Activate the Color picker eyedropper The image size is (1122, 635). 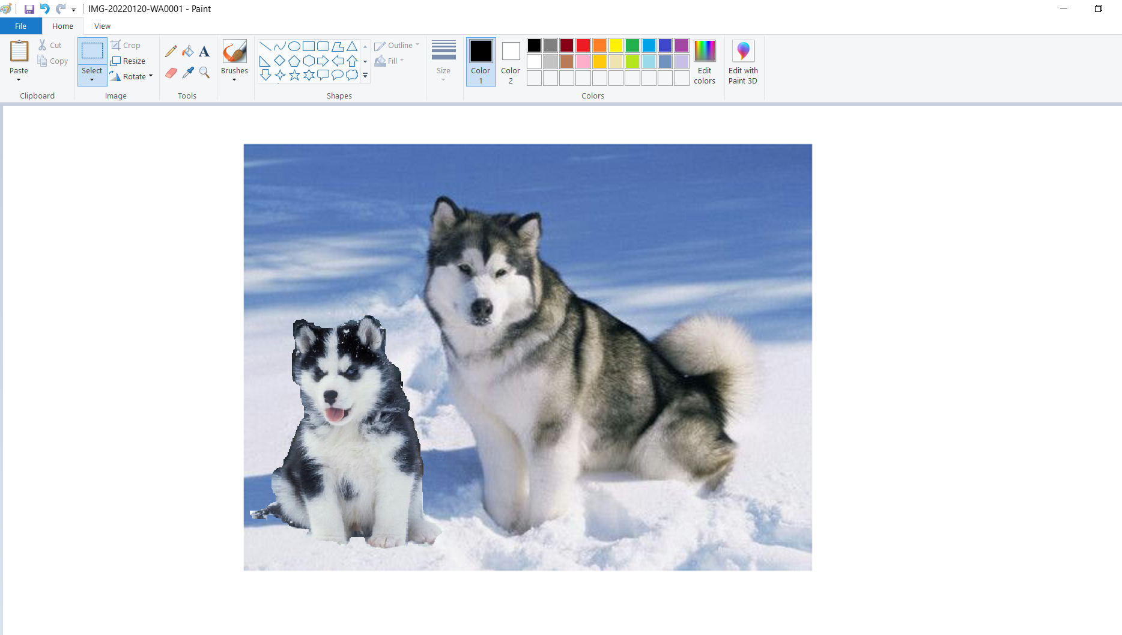tap(188, 73)
